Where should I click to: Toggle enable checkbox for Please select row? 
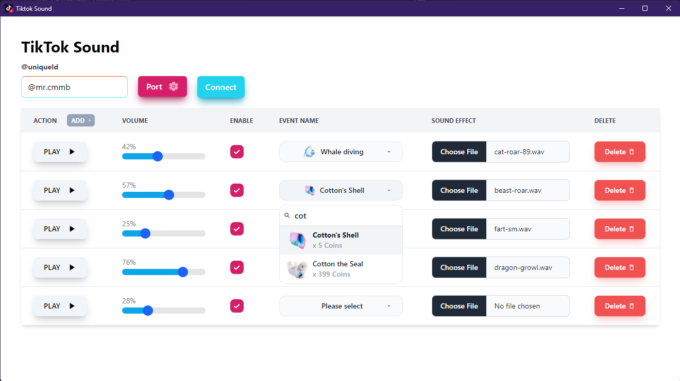[237, 306]
